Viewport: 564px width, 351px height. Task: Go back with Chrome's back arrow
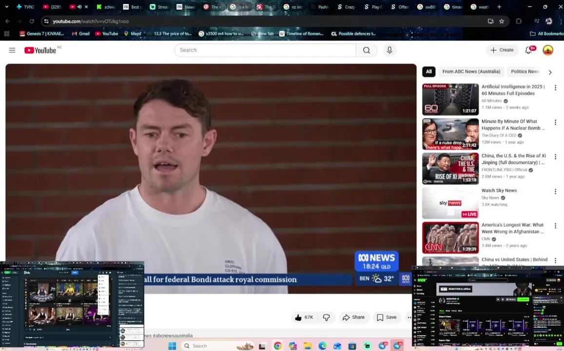click(7, 21)
